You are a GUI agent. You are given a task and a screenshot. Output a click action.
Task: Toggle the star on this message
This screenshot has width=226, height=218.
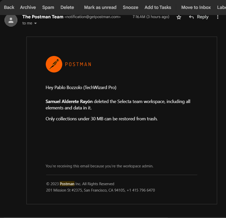179,17
